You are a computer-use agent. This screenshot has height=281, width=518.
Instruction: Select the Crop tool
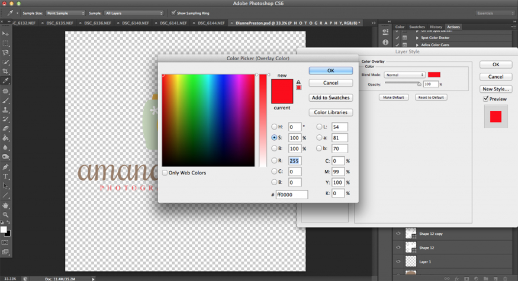tap(5, 72)
